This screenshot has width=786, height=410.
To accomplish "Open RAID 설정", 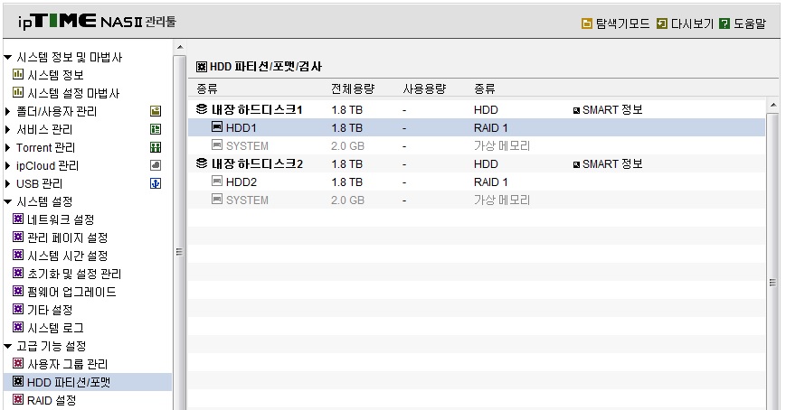I will pyautogui.click(x=52, y=400).
